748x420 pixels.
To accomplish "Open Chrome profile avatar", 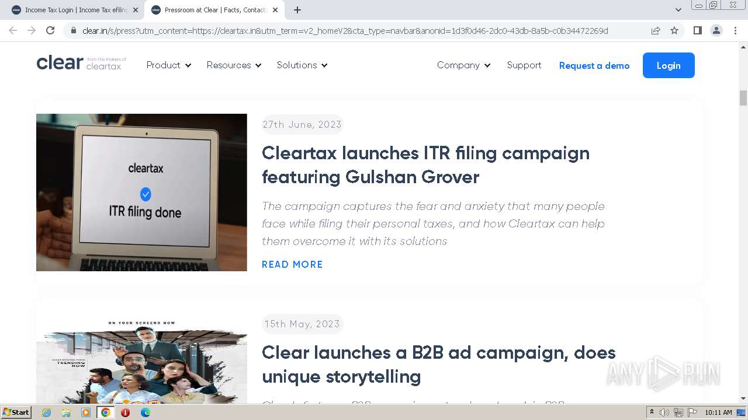I will 716,30.
